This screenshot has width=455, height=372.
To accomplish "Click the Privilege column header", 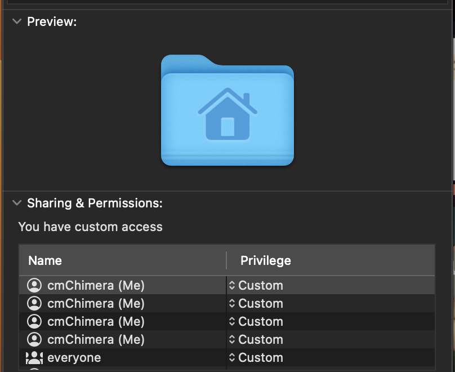I will point(265,260).
